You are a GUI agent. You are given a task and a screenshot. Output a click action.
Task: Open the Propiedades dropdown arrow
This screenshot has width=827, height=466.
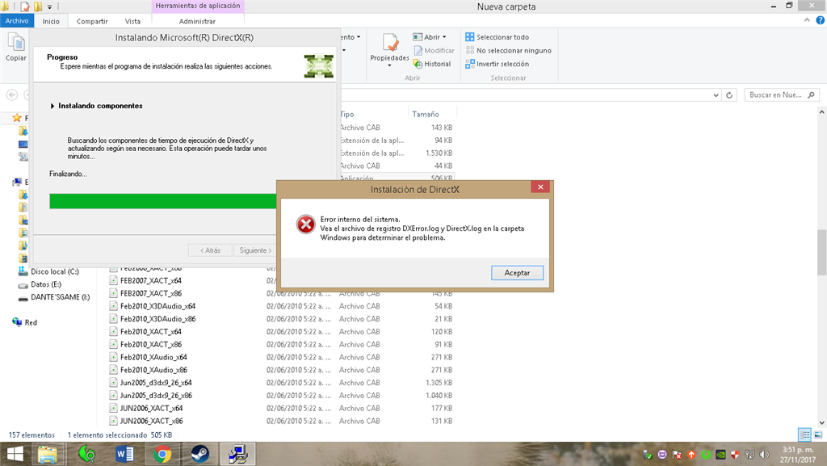point(390,65)
